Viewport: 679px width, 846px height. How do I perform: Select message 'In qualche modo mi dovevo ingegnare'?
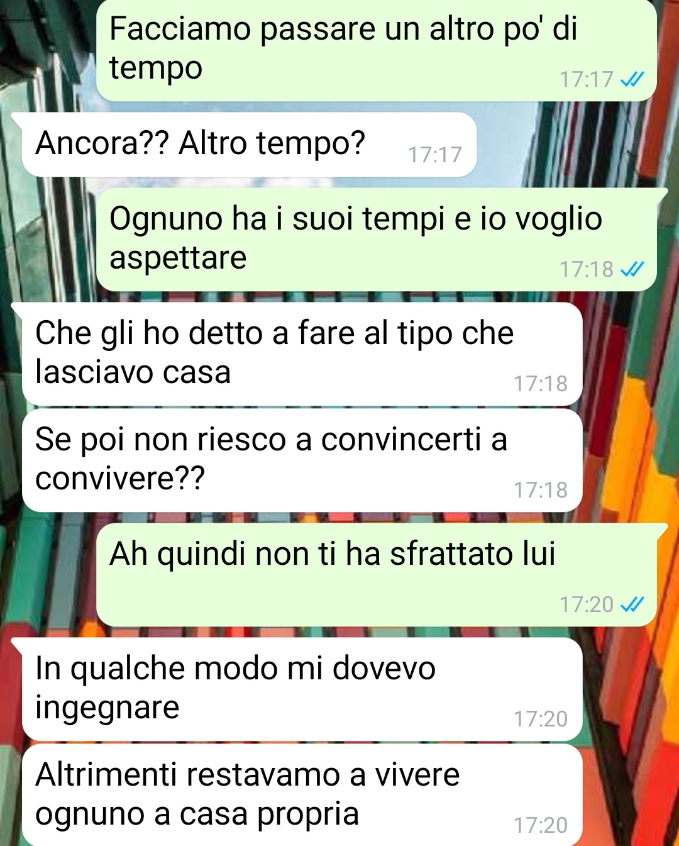(302, 689)
